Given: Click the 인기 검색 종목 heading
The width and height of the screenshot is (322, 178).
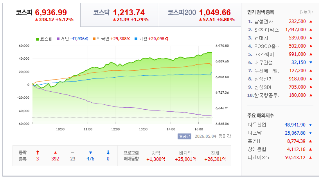Looking at the screenshot, I should click(x=261, y=12).
